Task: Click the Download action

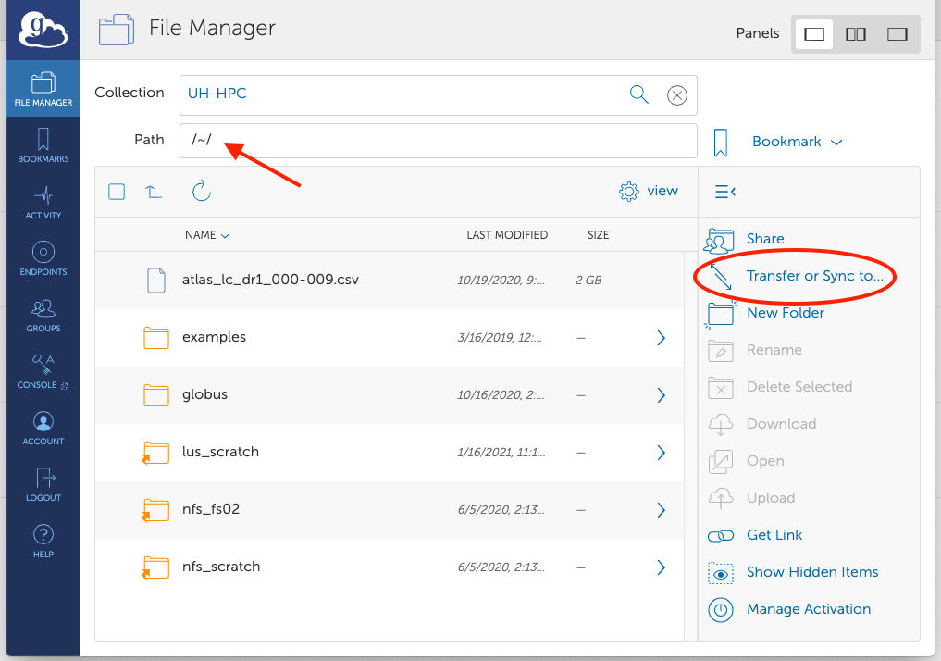Action: coord(781,424)
